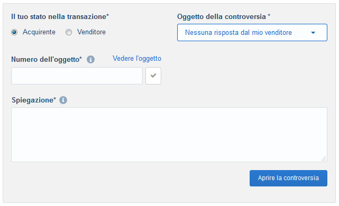
Task: Click 'Nessuna risposta dal mio venditore' selection
Action: [238, 32]
